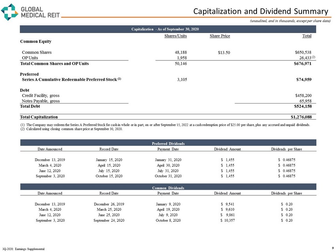Click the Global Medical REIT logo icon
The width and height of the screenshot is (336, 252).
[x=9, y=12]
